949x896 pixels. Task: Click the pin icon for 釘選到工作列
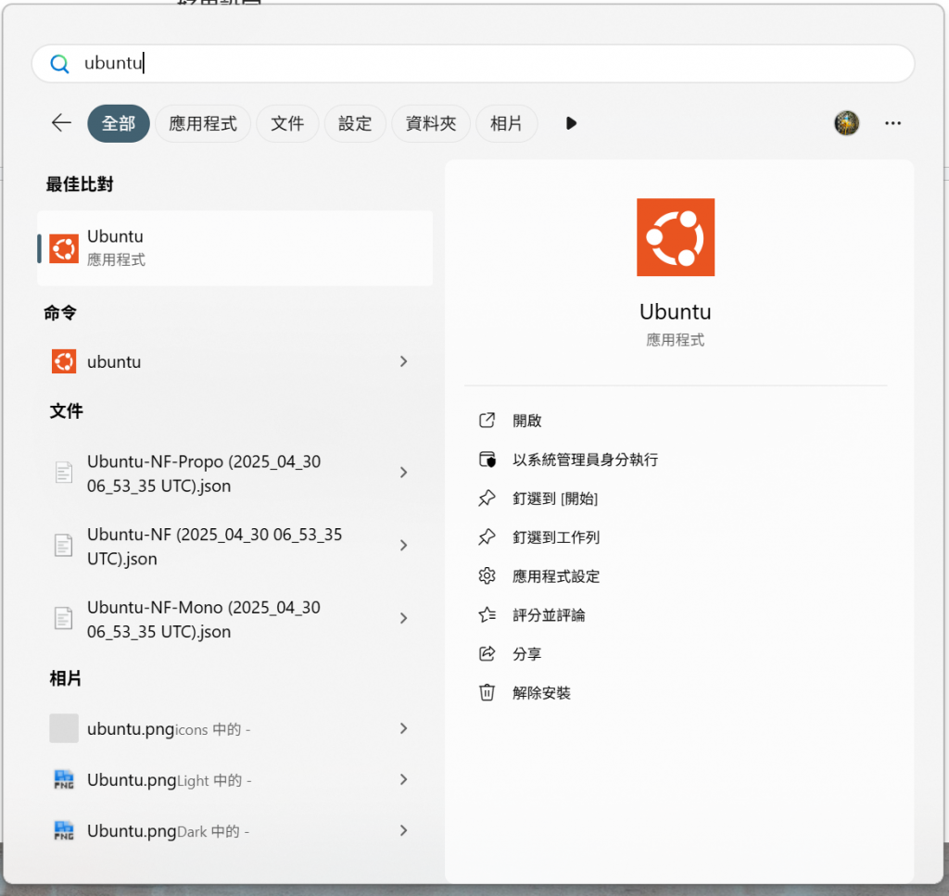pyautogui.click(x=487, y=536)
